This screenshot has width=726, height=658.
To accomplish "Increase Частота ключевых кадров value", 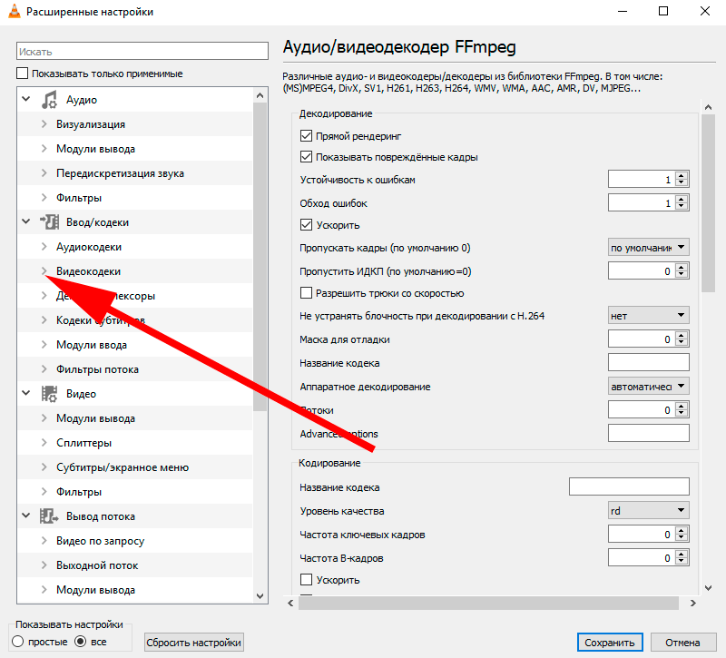I will coord(682,531).
